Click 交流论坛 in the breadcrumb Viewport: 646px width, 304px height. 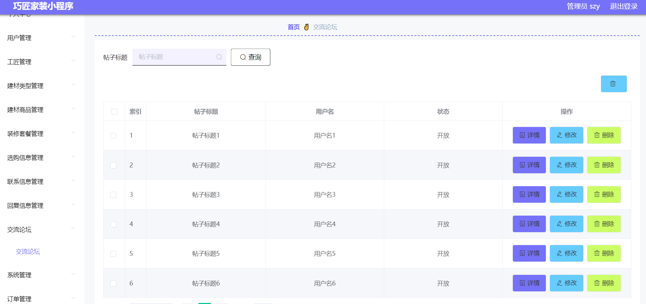[x=325, y=27]
